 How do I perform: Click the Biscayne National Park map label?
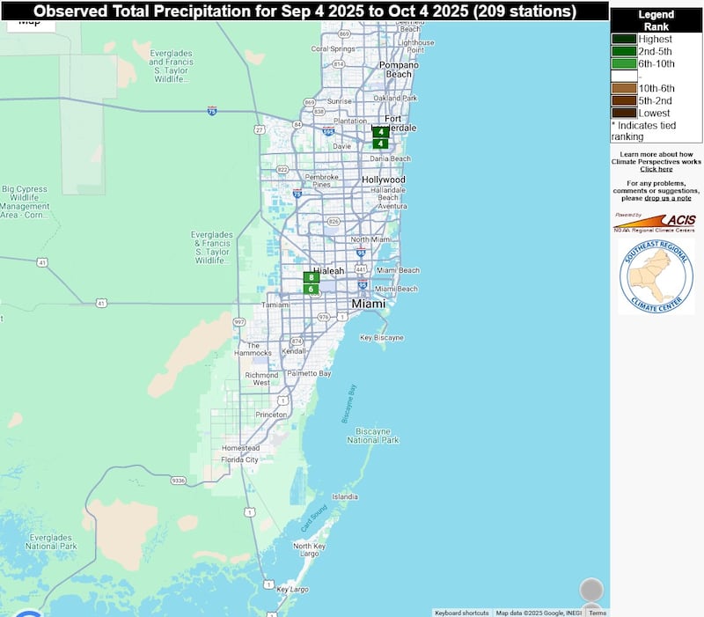pos(378,435)
